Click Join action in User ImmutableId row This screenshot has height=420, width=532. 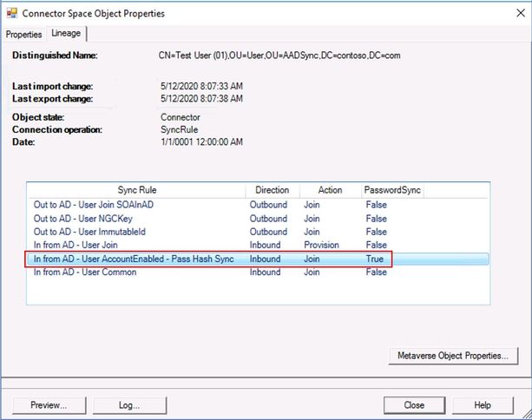312,232
